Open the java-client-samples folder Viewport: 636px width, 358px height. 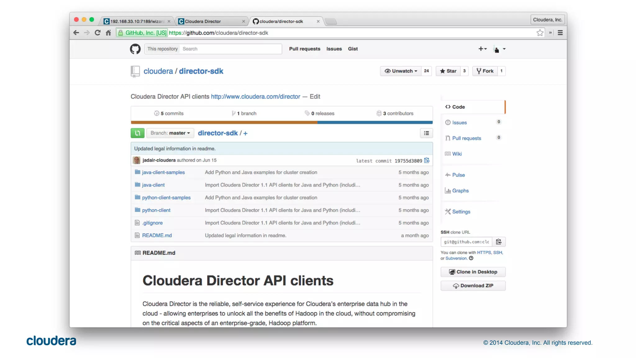[163, 172]
